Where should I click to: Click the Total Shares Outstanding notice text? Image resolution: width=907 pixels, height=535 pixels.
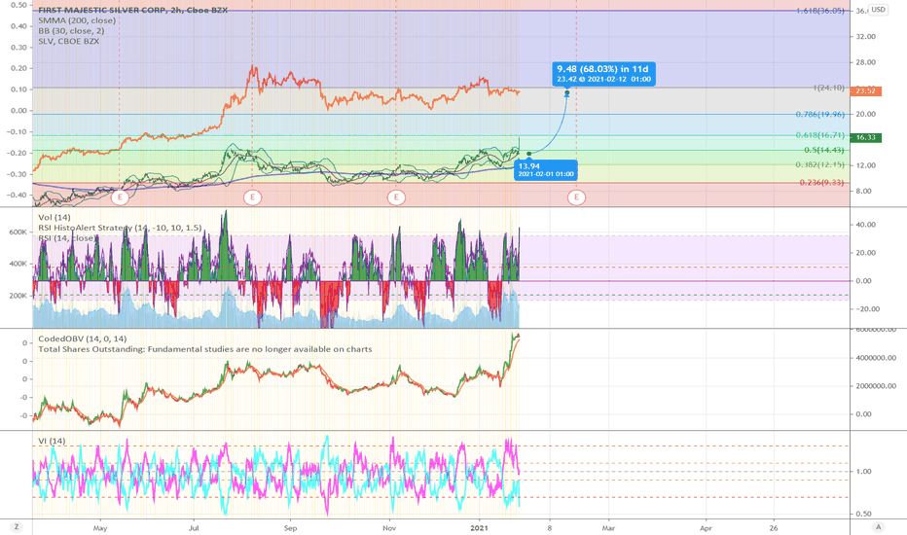204,349
